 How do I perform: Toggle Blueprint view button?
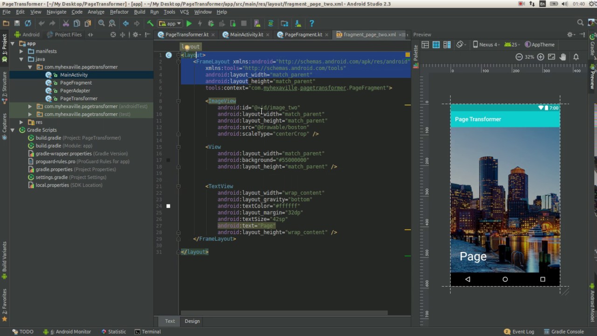coord(436,45)
